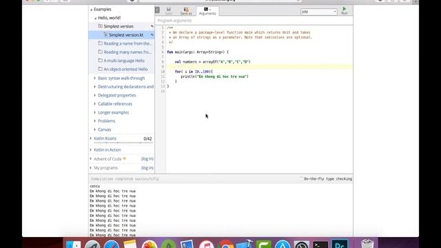441x248 pixels.
Task: Open A multi-language Hello example
Action: pyautogui.click(x=124, y=61)
